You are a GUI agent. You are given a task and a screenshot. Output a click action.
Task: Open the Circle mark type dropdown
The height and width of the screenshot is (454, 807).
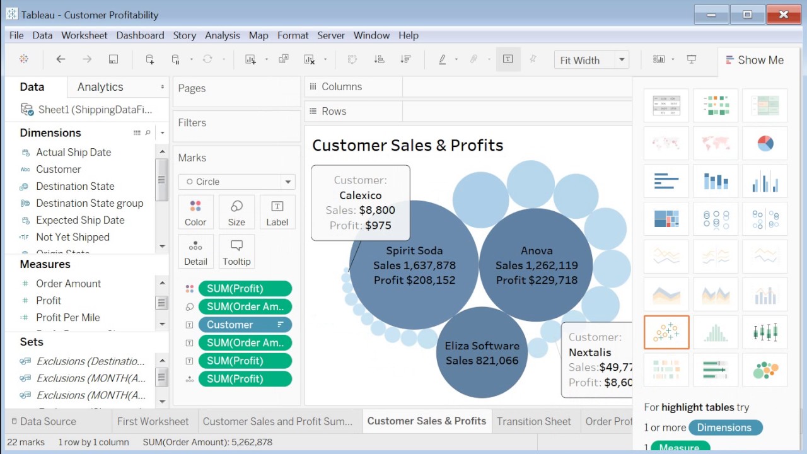288,182
